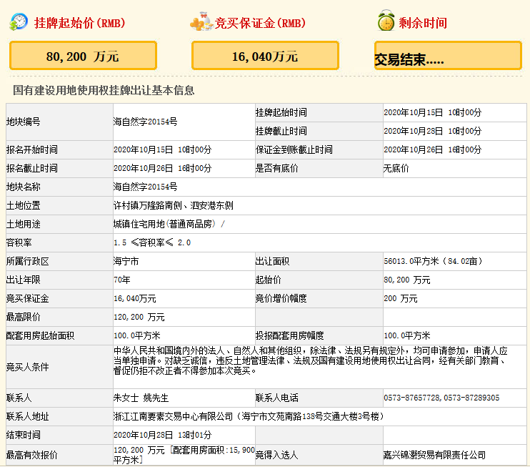Click the 16,040万元 deposit box
Viewport: 530px width, 467px height.
[265, 56]
